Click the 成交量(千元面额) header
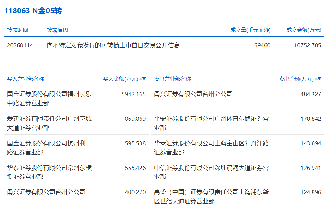 click(x=250, y=30)
